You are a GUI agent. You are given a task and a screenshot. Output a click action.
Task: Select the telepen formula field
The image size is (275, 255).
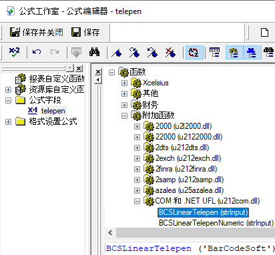(x=53, y=111)
